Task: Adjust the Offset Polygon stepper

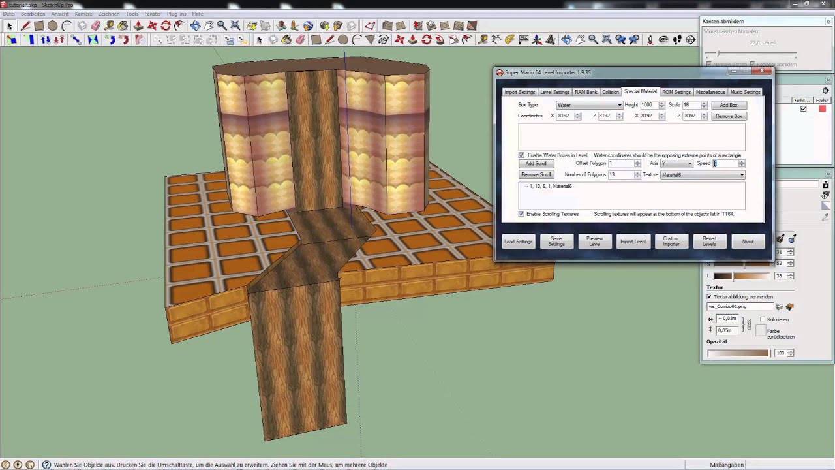Action: [x=637, y=163]
